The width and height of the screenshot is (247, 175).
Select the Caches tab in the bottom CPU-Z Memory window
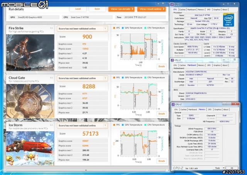tap(184, 109)
